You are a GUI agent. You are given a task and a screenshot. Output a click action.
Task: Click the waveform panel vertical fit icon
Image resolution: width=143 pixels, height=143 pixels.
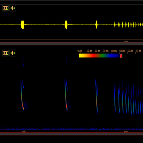click(x=5, y=8)
